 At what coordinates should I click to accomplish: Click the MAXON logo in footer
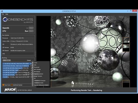[x=10, y=90]
